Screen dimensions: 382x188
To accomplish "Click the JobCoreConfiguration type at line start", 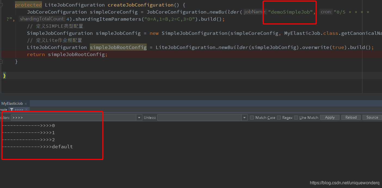I will 57,12.
